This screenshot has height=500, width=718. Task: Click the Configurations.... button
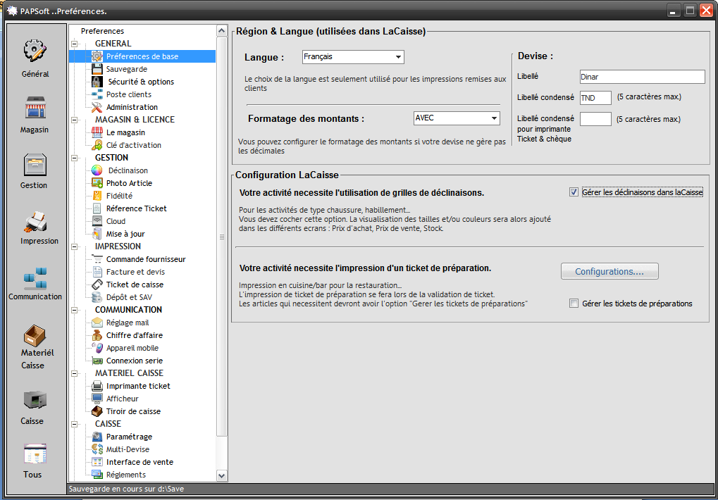pyautogui.click(x=609, y=271)
